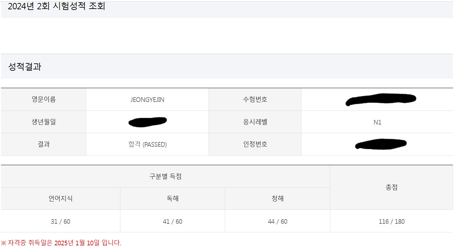Viewport: 454px width, 248px height.
Task: Click the 인정번호 label cell
Action: click(x=255, y=144)
